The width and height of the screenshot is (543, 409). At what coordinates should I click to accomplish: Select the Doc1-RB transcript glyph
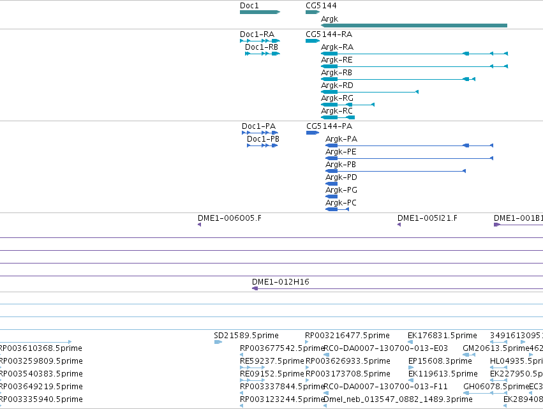click(x=262, y=54)
